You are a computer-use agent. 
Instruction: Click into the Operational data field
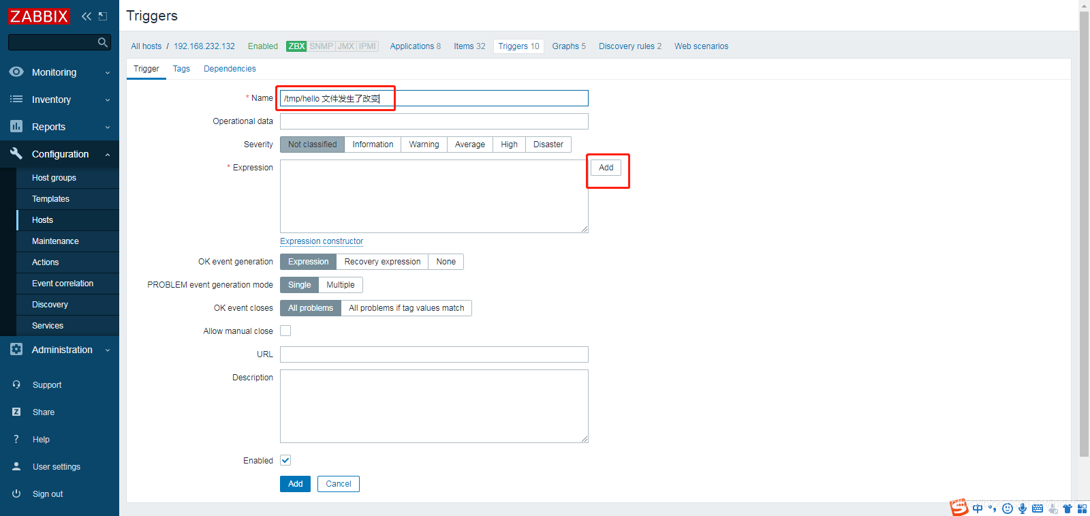(x=434, y=121)
